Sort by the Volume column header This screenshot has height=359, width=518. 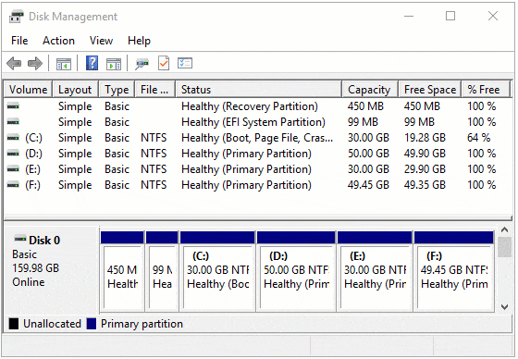(28, 89)
